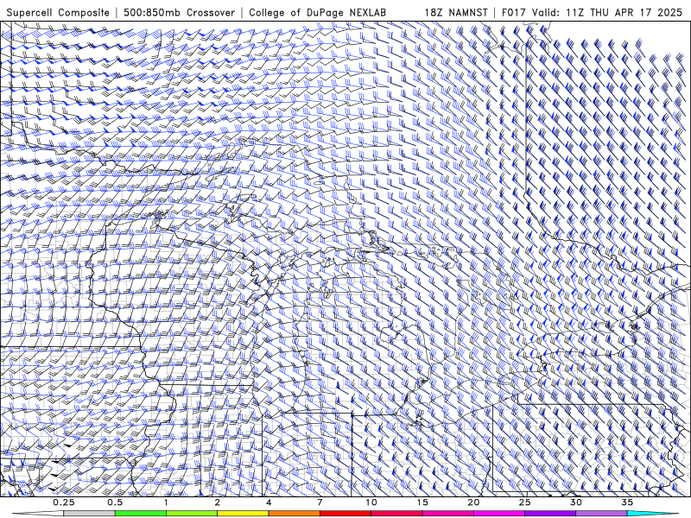Screen dimensions: 691x518
Task: Click the 'Supercell Composite' title text
Action: (x=58, y=12)
